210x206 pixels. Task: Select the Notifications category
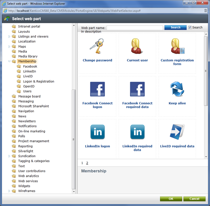(27, 126)
